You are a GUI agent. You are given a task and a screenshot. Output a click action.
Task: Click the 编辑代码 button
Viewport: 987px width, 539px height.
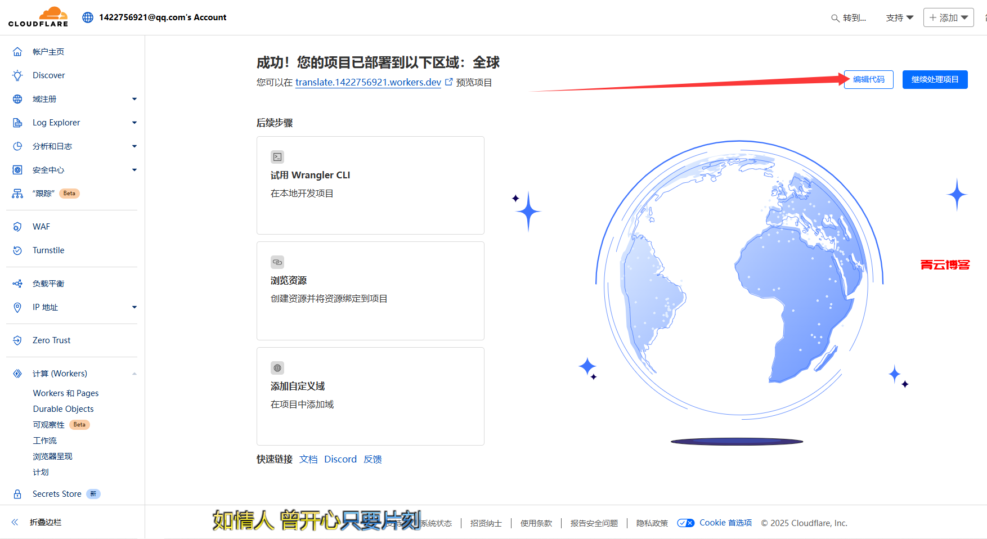click(868, 79)
